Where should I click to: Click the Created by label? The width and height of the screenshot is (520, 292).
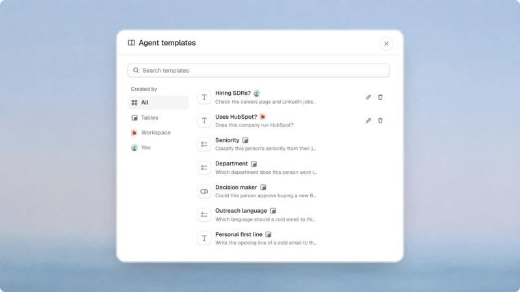pos(144,89)
